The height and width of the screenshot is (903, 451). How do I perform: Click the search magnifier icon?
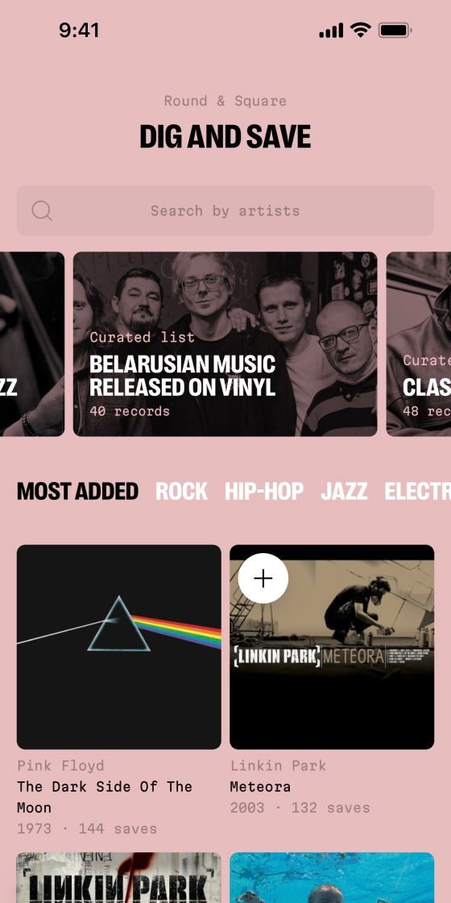(41, 210)
